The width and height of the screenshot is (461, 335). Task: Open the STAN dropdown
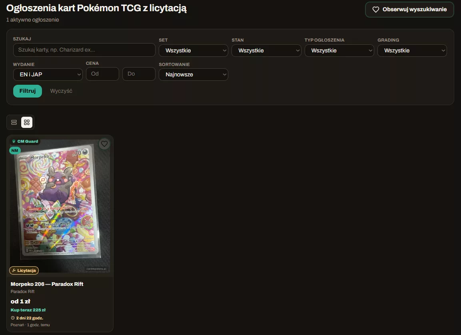266,50
